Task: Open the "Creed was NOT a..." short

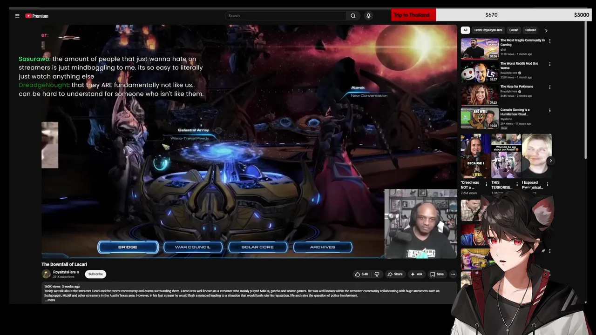Action: pos(475,156)
